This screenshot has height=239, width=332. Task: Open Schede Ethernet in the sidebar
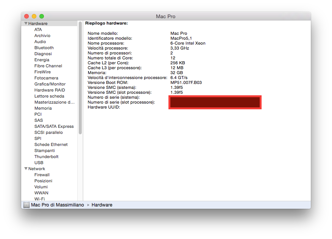pyautogui.click(x=51, y=144)
